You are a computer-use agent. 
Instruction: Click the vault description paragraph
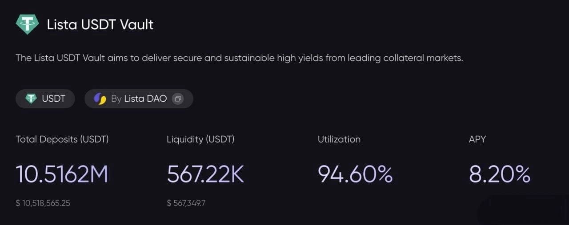(x=239, y=58)
